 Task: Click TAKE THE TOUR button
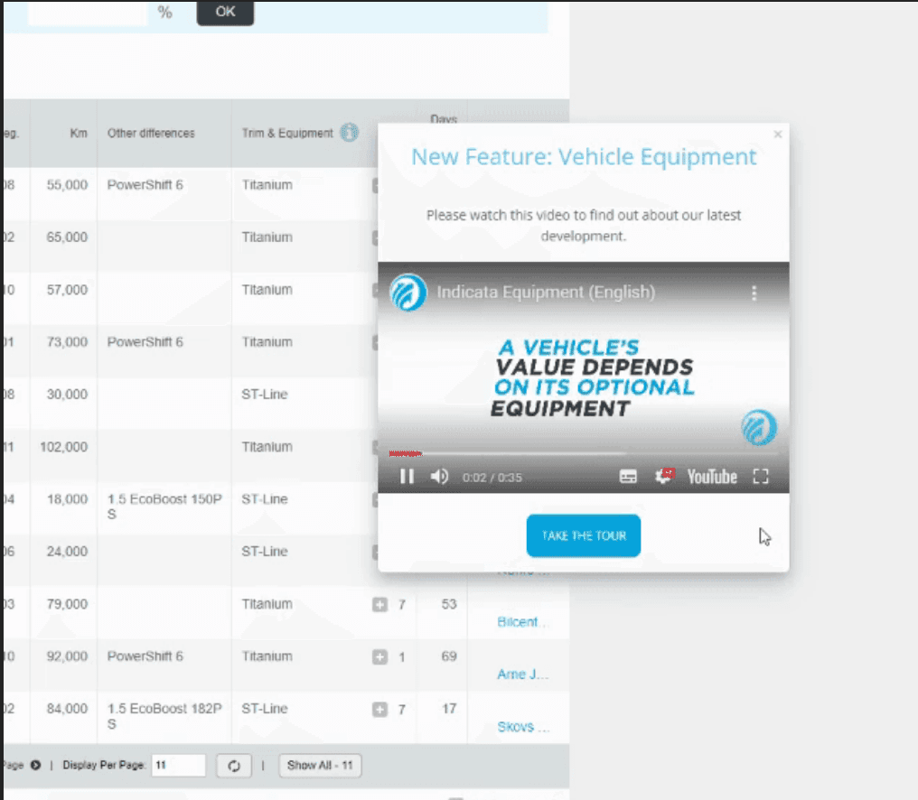click(583, 535)
